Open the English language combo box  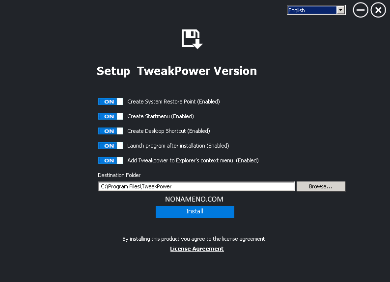[311, 10]
